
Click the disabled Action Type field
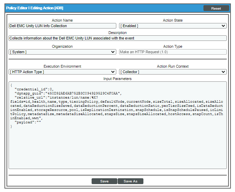[173, 52]
